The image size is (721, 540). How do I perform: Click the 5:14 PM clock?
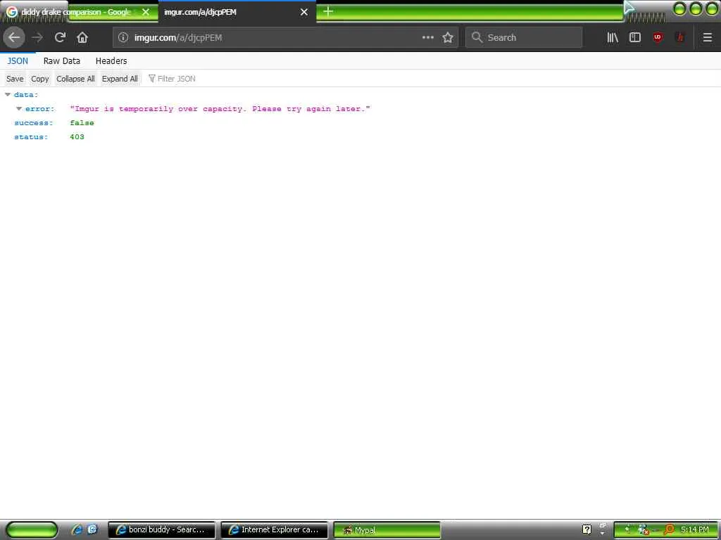click(x=695, y=529)
